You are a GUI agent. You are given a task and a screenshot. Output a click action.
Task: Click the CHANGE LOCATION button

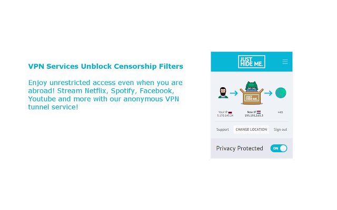coord(251,130)
